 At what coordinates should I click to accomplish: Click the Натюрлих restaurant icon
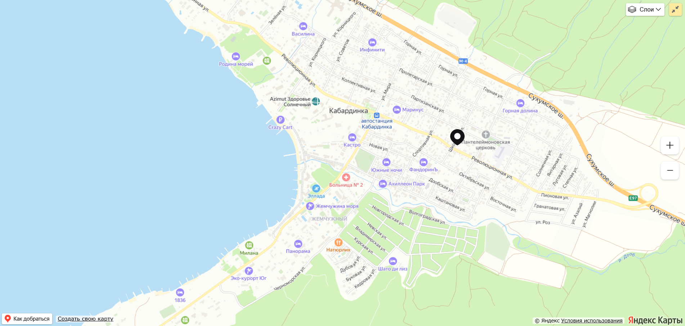(338, 243)
